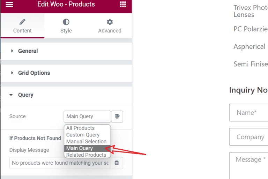
Task: Click the Display Message text field
Action: coord(60,163)
